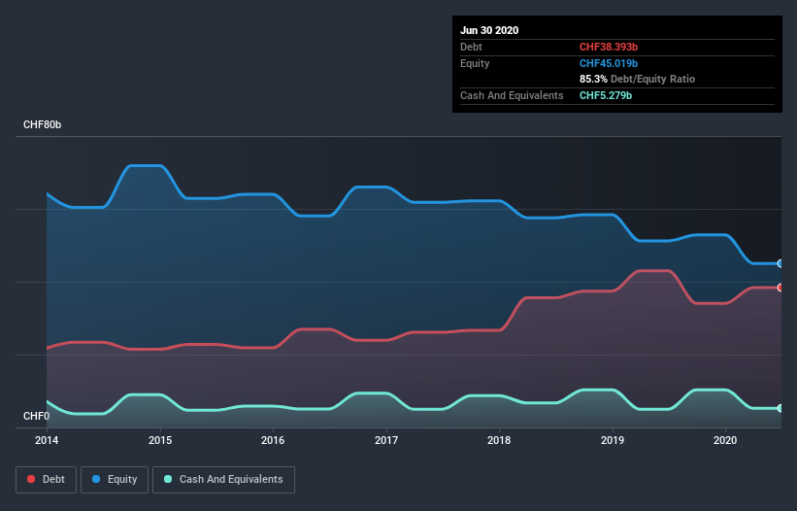Click the 2015 x-axis label
Image resolution: width=797 pixels, height=511 pixels.
pos(160,440)
